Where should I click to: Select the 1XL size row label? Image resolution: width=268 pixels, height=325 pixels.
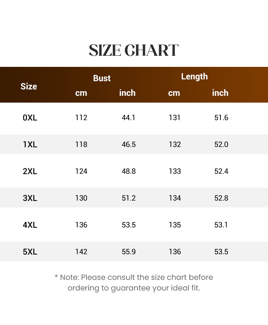click(x=30, y=144)
